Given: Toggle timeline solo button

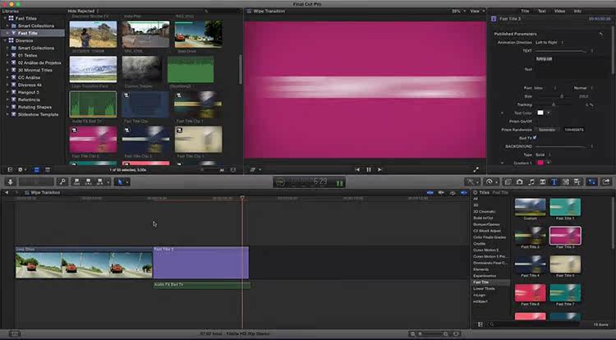Looking at the screenshot, I should click(x=453, y=192).
